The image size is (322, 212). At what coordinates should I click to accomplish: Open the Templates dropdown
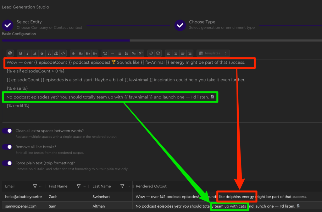[x=213, y=53]
